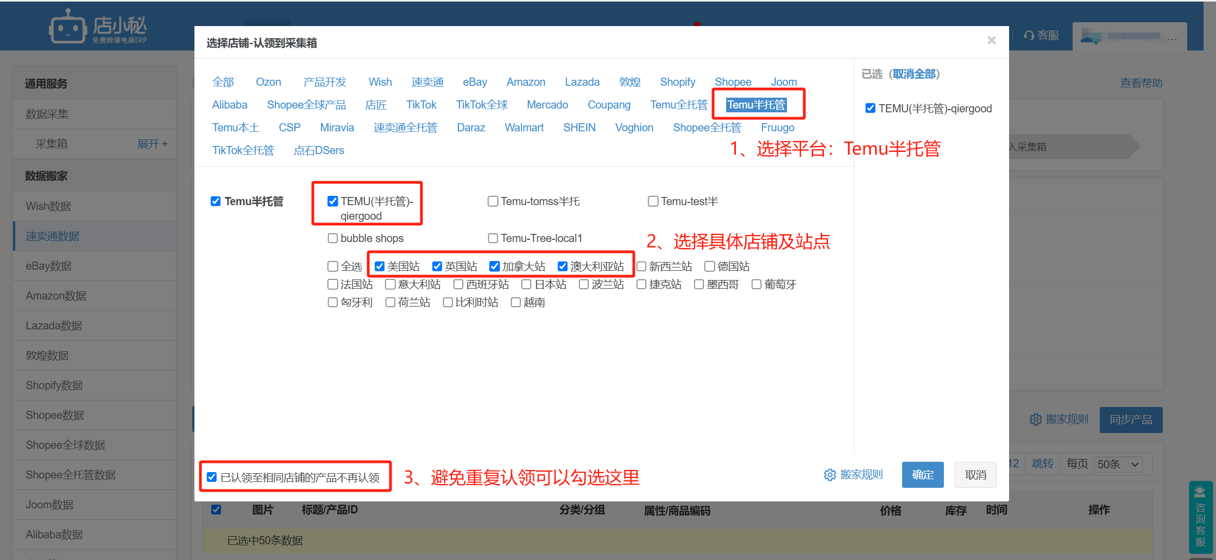Check the 葡萄牙 checkbox
1216x560 pixels.
[x=756, y=284]
